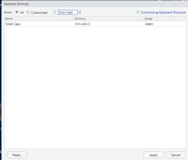Click the Cancel button
Image resolution: width=188 pixels, height=160 pixels.
(x=176, y=155)
